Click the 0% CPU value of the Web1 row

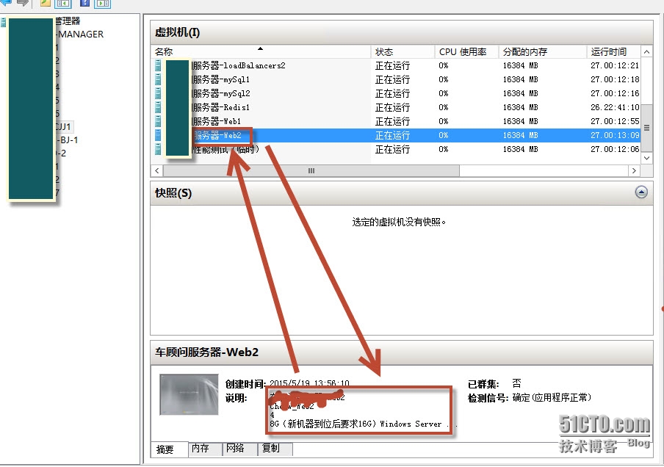pyautogui.click(x=444, y=121)
